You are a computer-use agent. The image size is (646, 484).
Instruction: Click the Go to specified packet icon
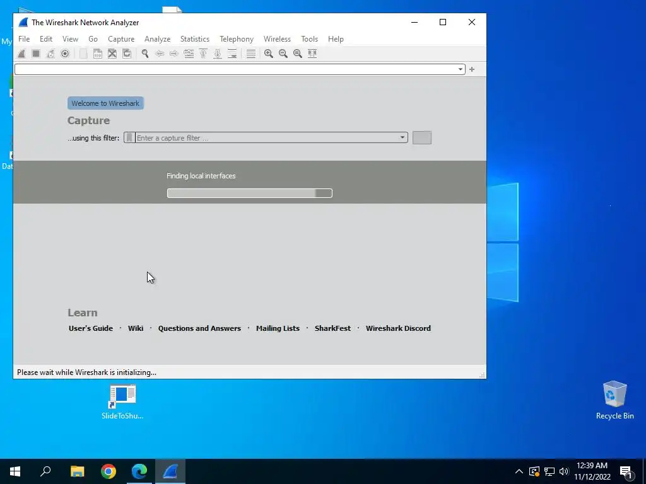coord(189,54)
